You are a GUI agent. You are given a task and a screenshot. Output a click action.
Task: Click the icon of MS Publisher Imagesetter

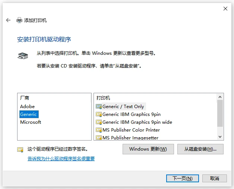[99, 138]
